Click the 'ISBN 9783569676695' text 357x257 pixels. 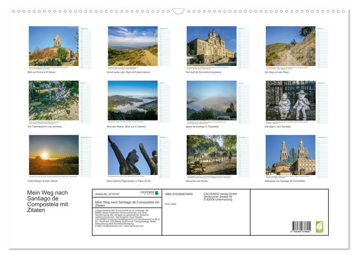point(179,194)
